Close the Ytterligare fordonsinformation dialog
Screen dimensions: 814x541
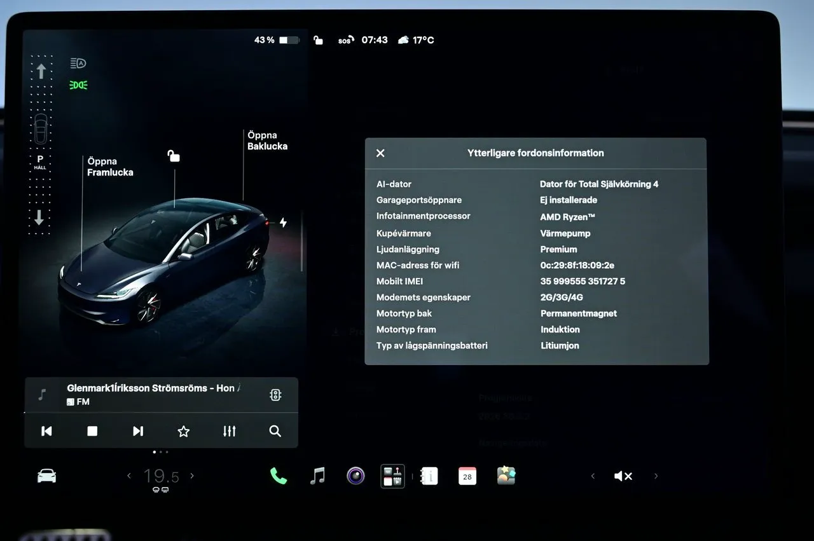coord(380,153)
